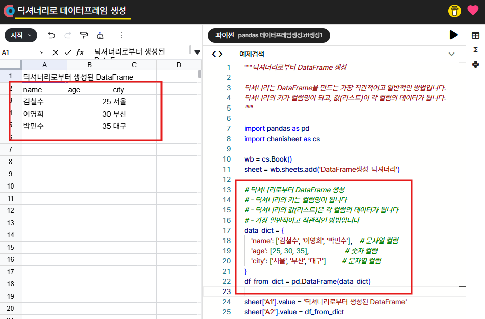Click the select-all corner of spreadsheet
Screen dimensions: 485x319
tap(11, 64)
